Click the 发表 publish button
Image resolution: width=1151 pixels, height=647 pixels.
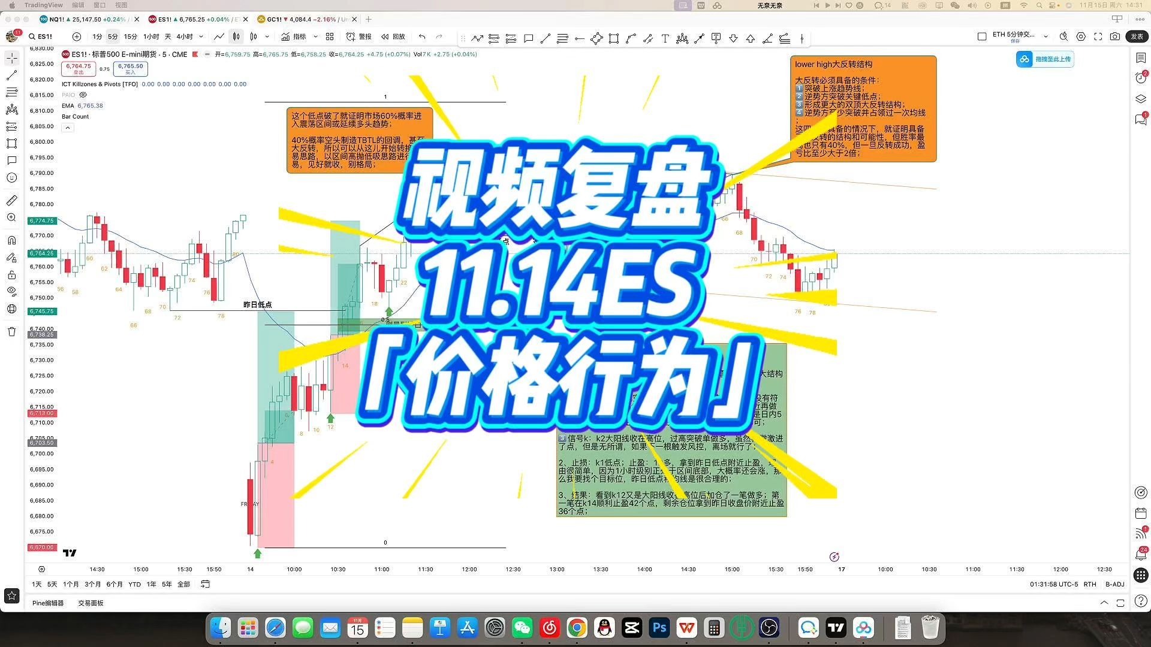click(1137, 37)
